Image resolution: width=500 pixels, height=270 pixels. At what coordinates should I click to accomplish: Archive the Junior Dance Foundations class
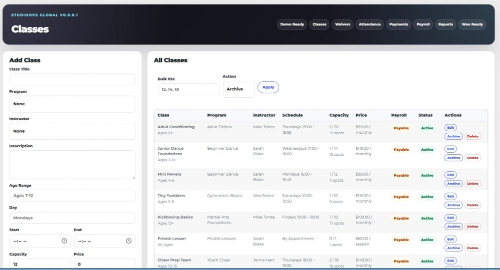(x=453, y=158)
